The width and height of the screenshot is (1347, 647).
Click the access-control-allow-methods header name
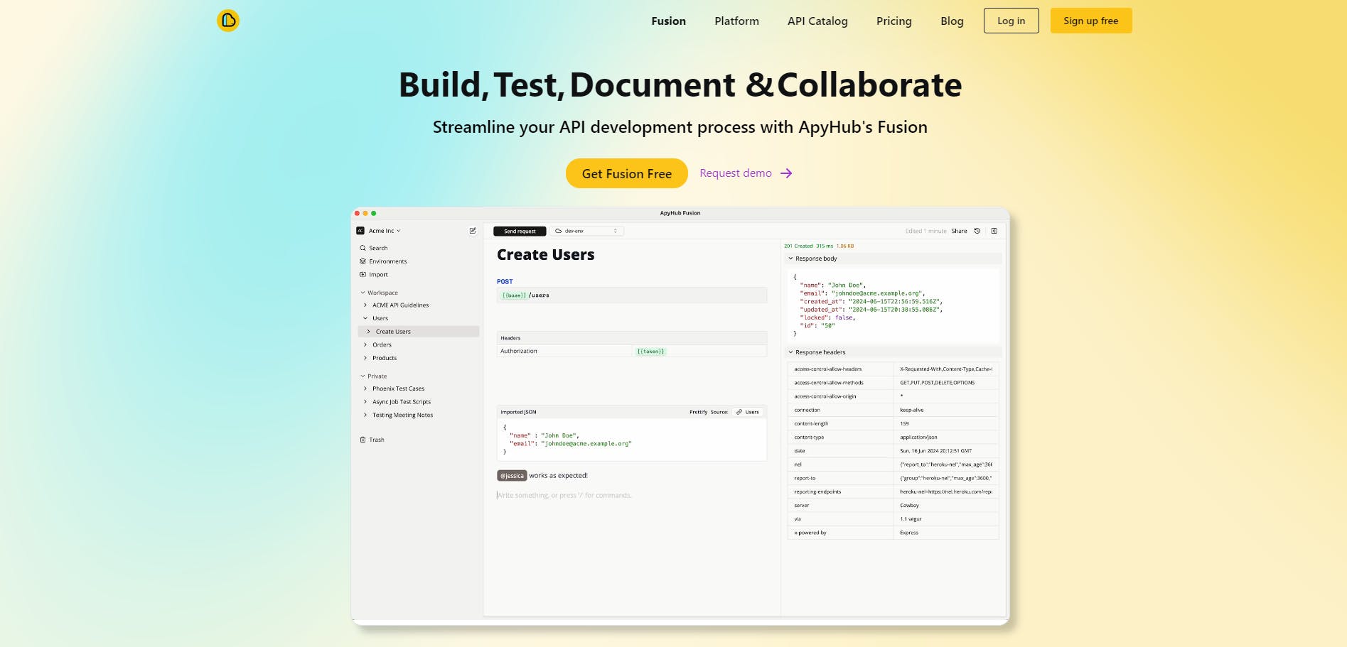[x=829, y=383]
